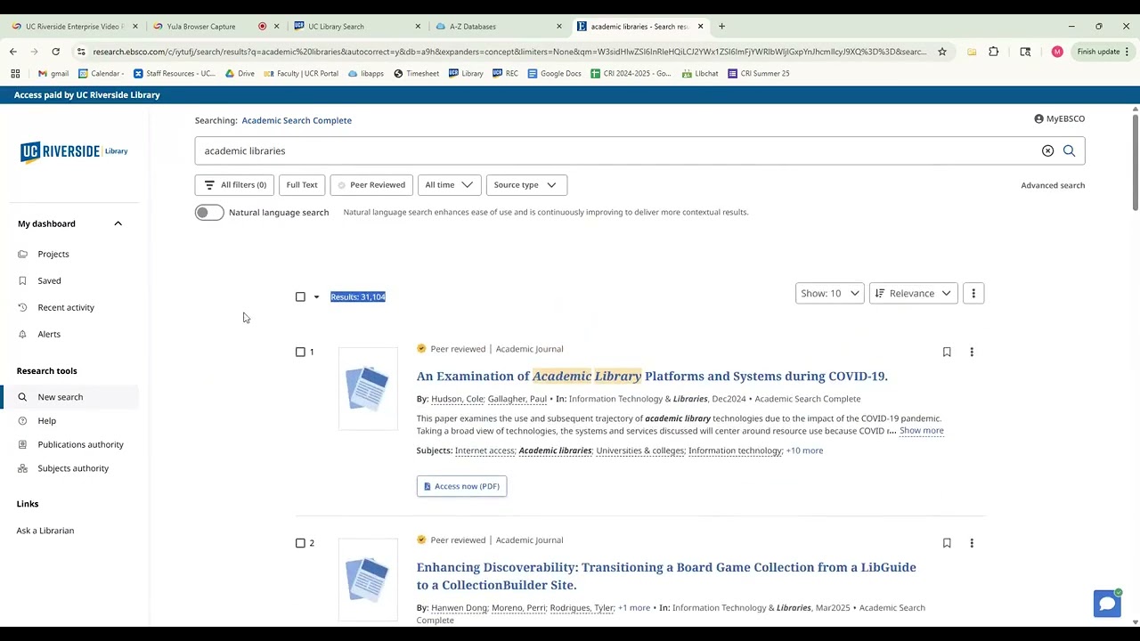Click result 1 document thumbnail
1140x641 pixels.
click(368, 388)
